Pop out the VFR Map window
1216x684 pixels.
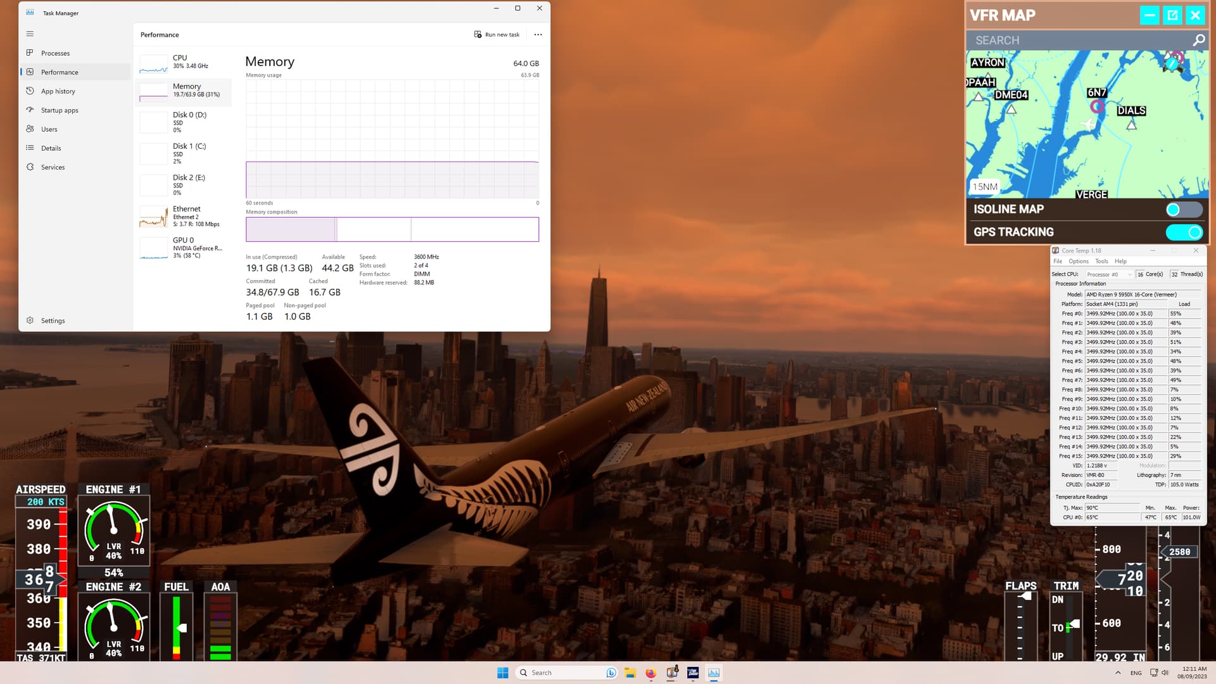pos(1172,15)
